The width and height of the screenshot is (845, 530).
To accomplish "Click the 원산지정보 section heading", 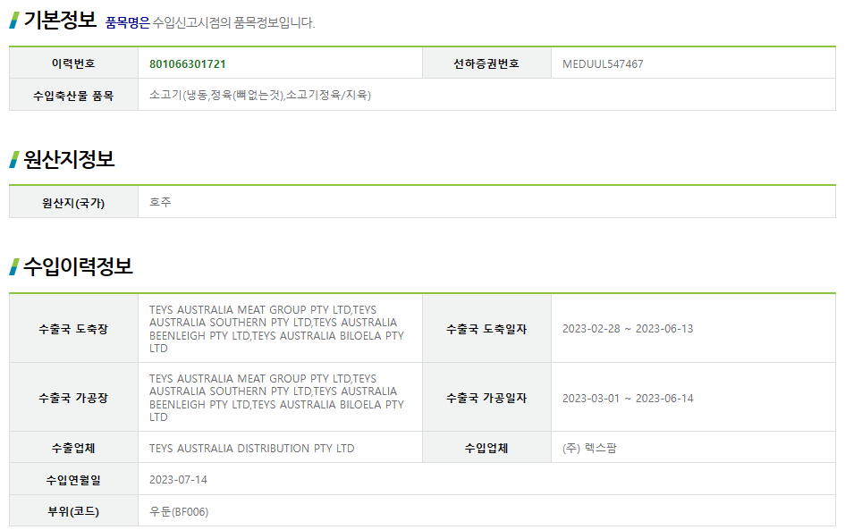I will pos(69,159).
